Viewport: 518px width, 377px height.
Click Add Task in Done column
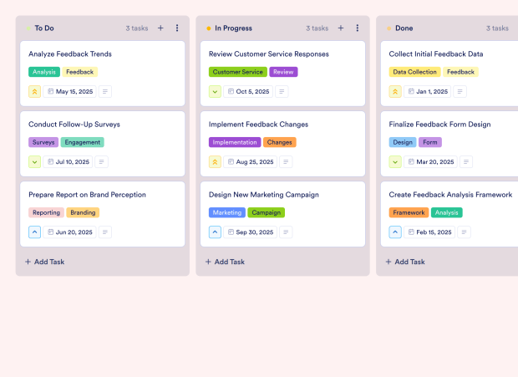[x=405, y=262]
